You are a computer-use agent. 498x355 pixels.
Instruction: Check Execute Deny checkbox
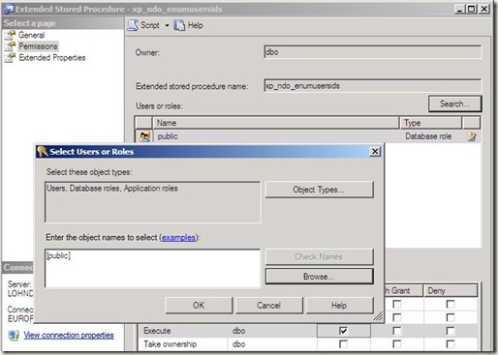click(451, 331)
